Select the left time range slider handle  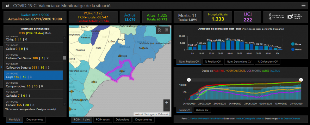189,80
